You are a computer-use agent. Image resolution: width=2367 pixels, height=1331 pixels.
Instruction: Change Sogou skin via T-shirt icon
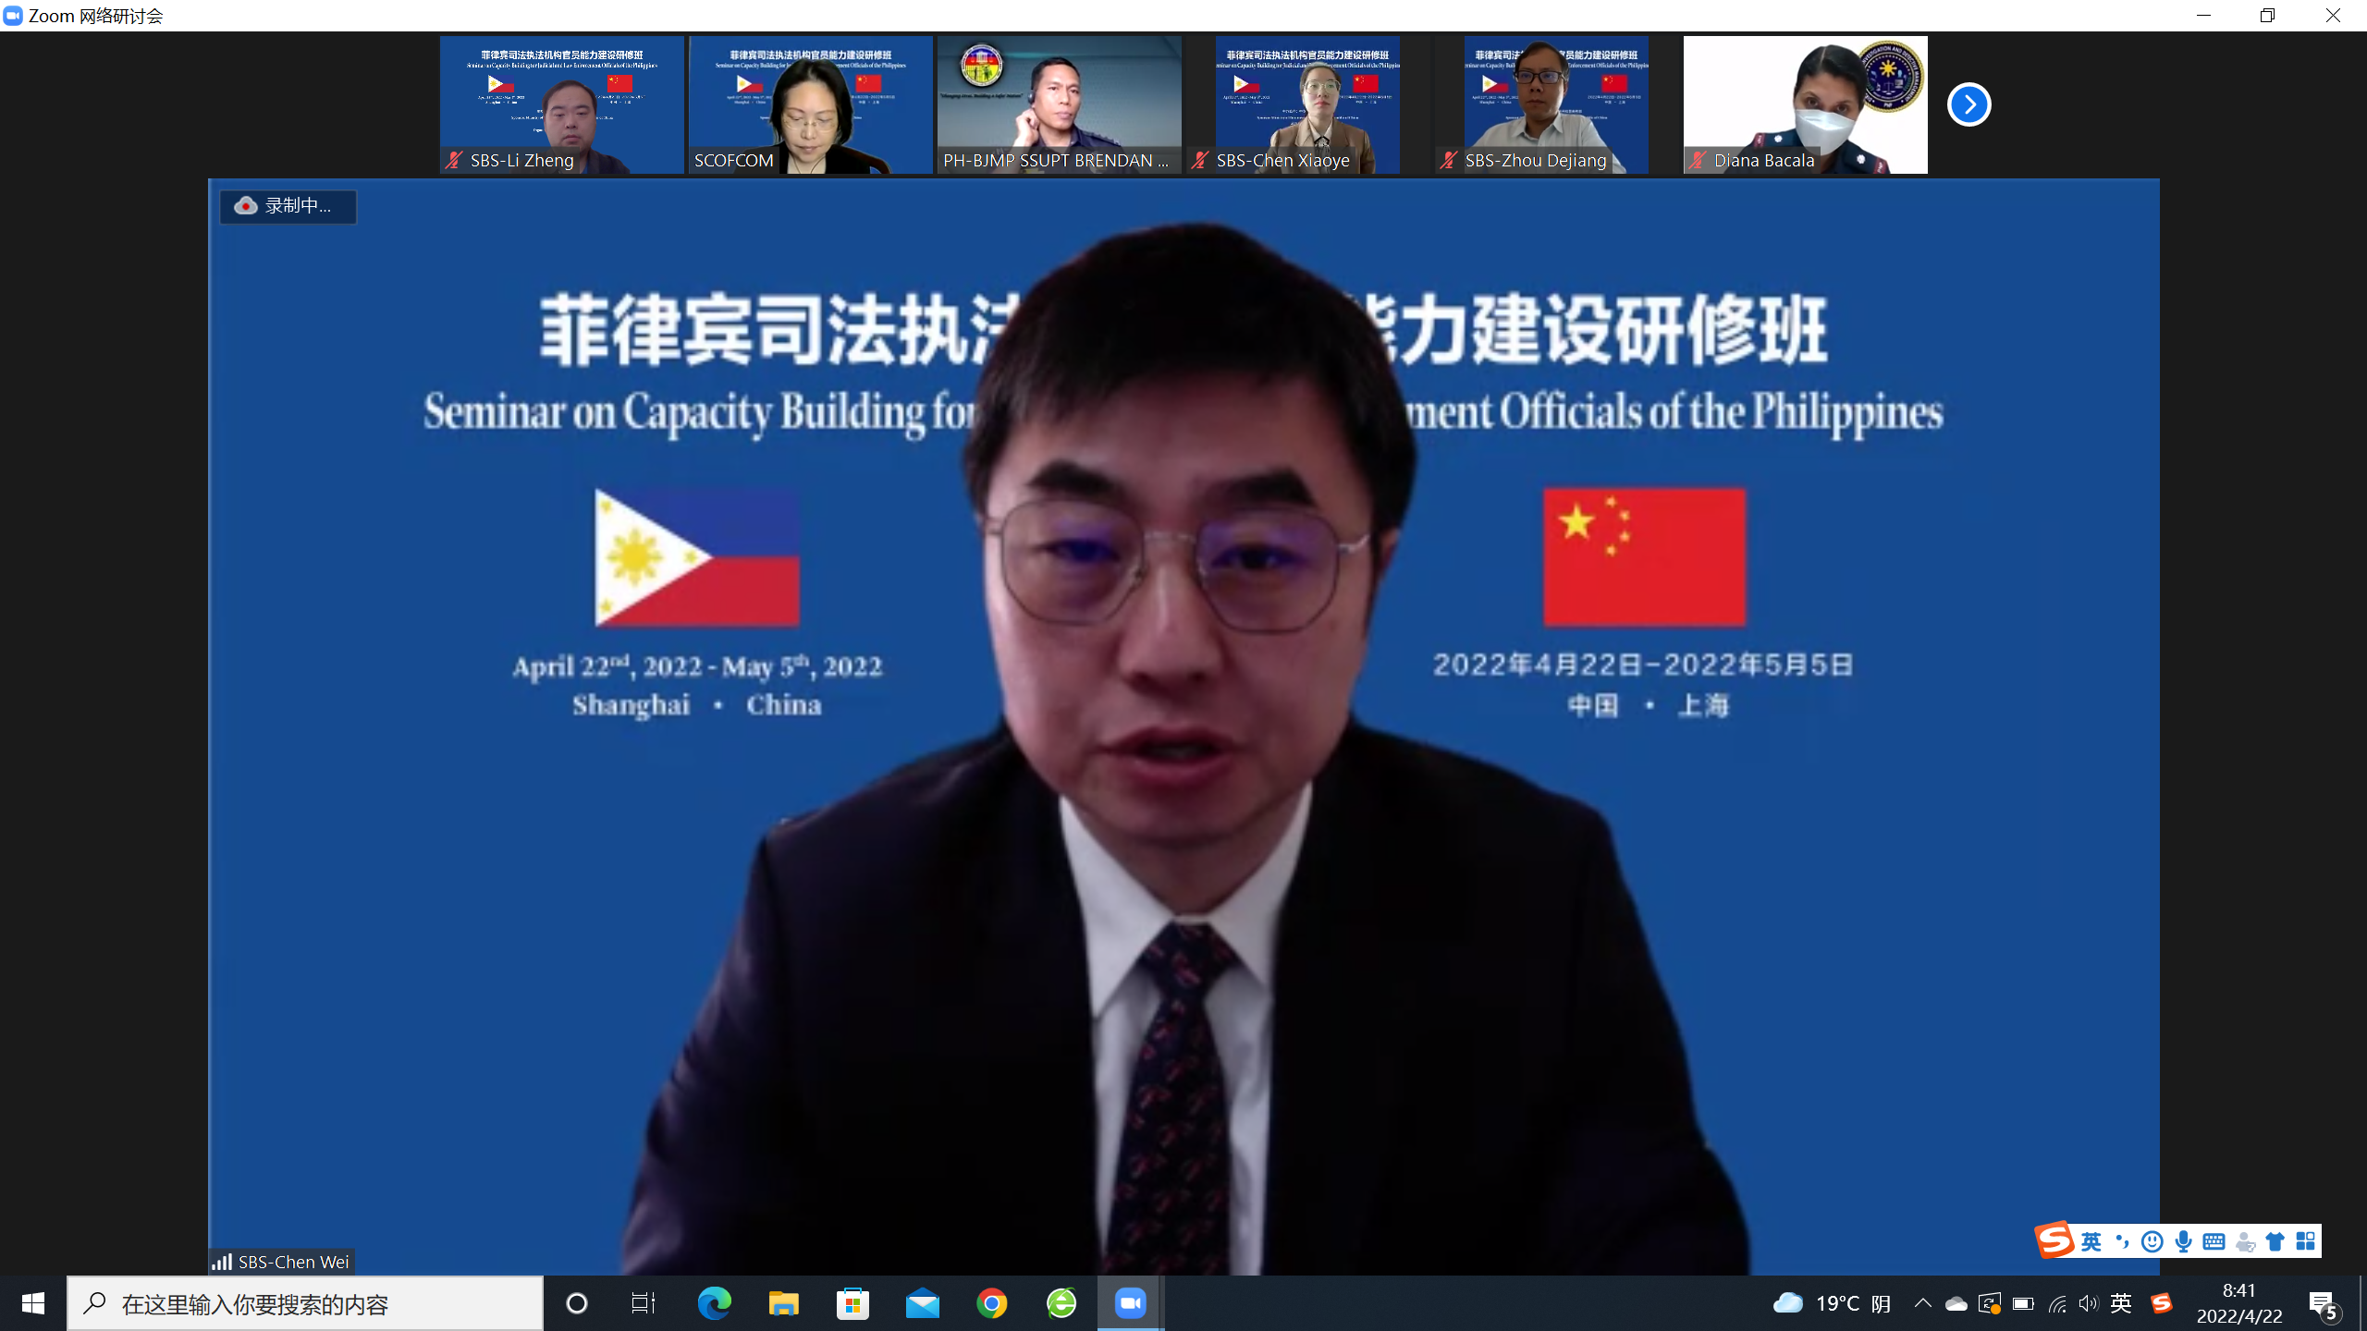coord(2273,1241)
